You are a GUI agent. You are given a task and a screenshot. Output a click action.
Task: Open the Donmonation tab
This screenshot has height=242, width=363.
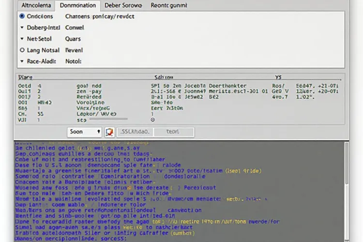click(x=78, y=5)
